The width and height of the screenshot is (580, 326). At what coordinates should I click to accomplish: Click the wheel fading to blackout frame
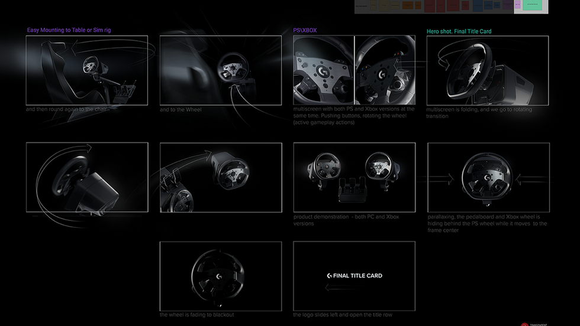[x=221, y=276]
